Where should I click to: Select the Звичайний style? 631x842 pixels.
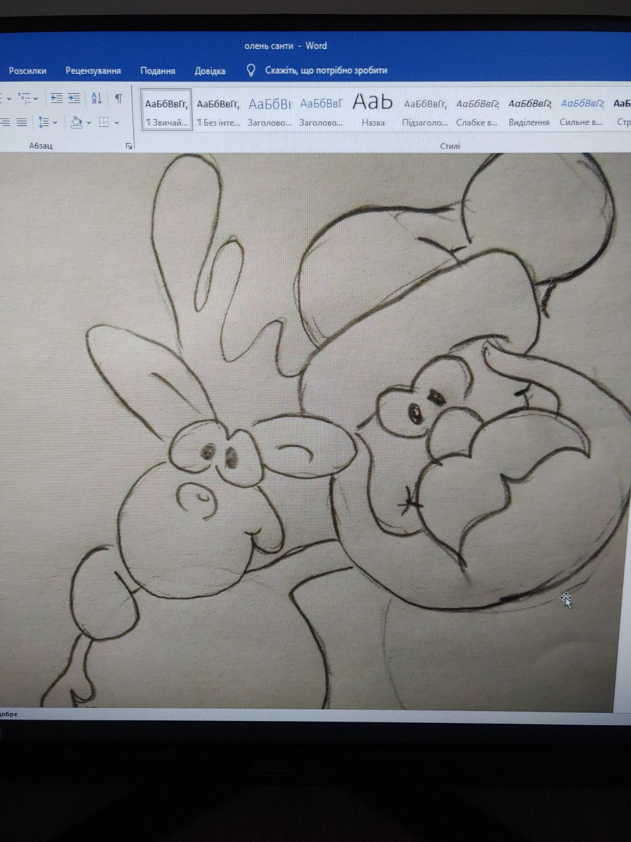(166, 109)
